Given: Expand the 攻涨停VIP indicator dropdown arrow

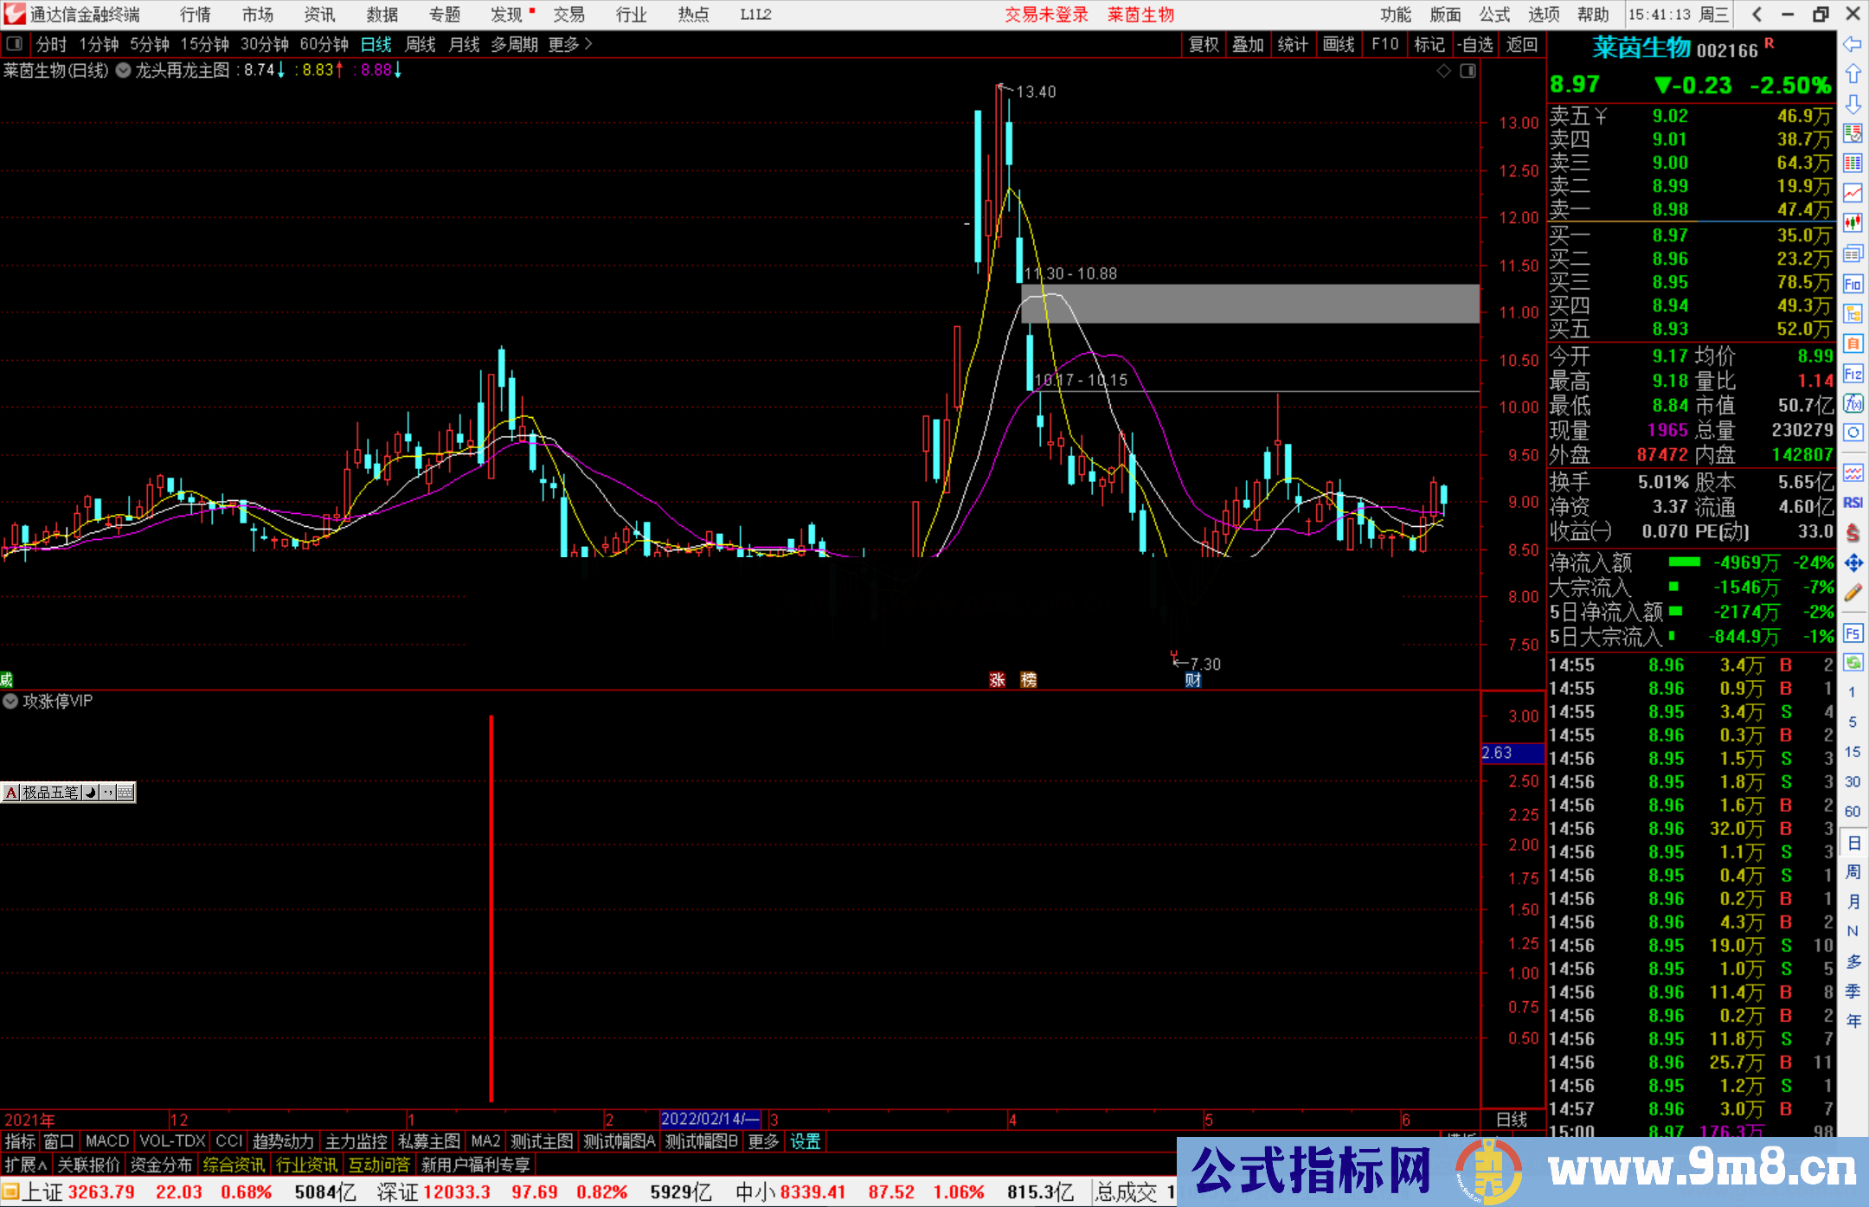Looking at the screenshot, I should (10, 701).
